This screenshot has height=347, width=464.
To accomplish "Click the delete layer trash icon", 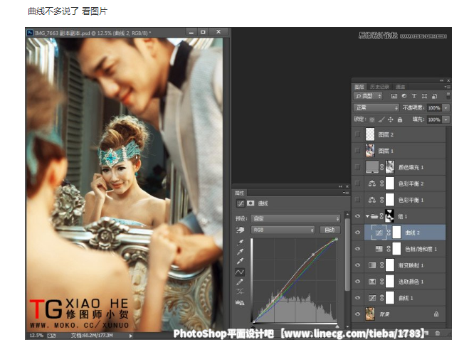I will click(x=438, y=333).
